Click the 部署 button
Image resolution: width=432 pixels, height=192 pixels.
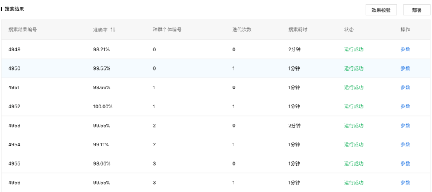coord(417,10)
